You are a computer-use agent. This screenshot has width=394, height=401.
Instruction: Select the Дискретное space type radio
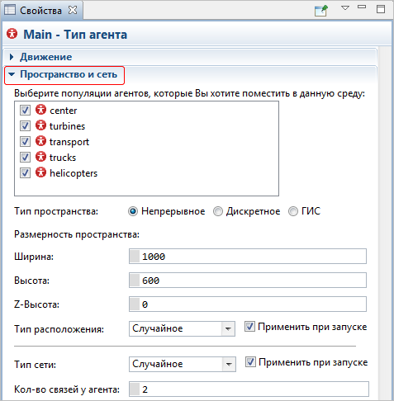pos(218,211)
